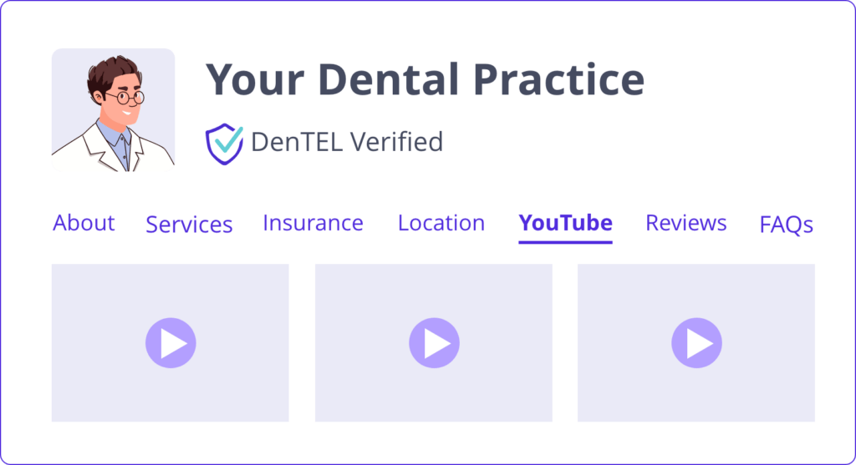Click the Your Dental Practice title

[425, 79]
